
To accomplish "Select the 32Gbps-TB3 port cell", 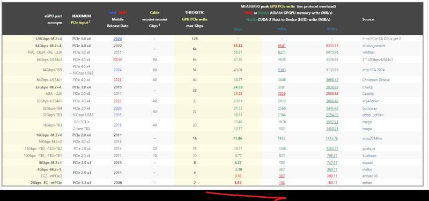I will pos(52,115).
